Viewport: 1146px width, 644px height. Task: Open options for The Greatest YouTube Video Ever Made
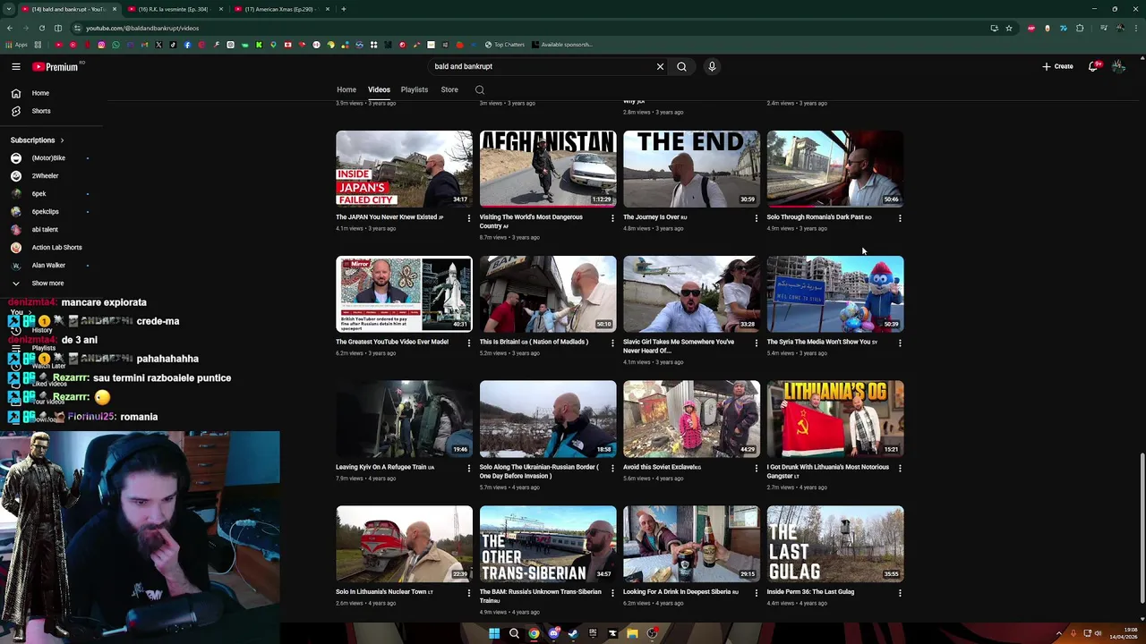click(x=468, y=343)
